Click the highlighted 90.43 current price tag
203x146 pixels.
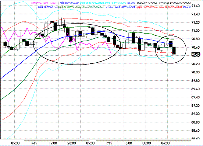point(196,55)
